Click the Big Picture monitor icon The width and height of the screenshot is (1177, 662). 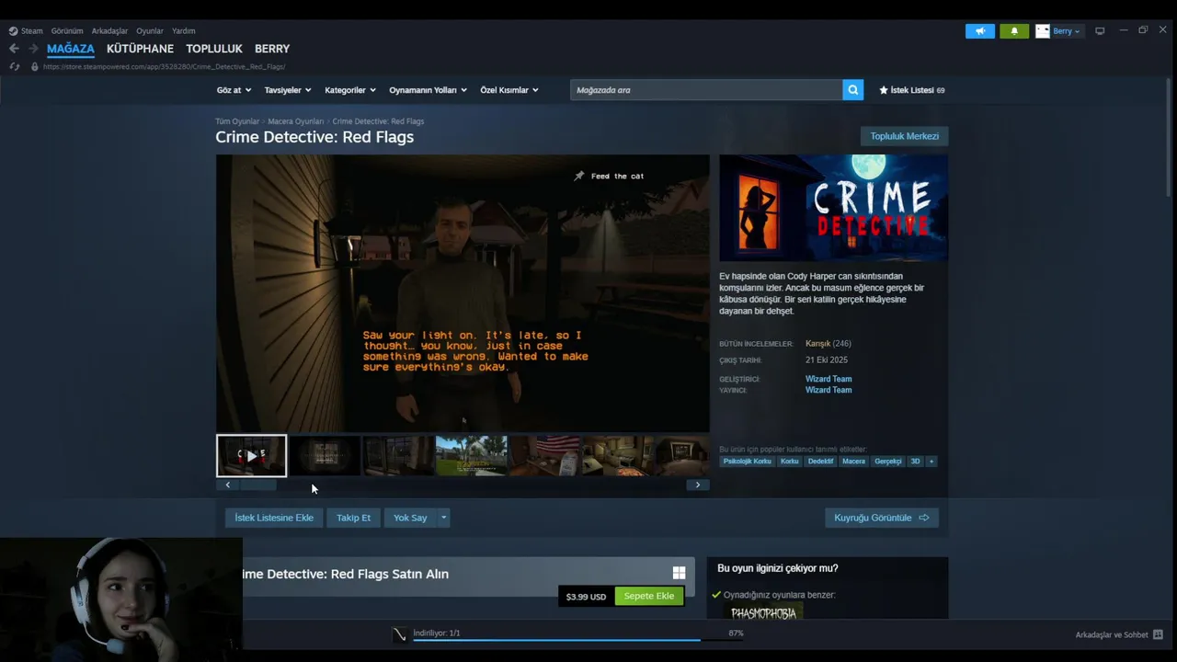[1100, 31]
